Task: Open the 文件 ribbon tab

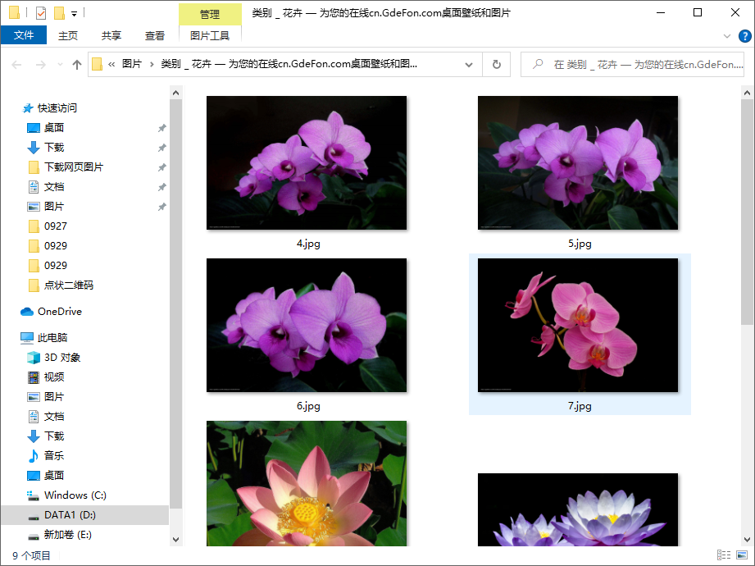Action: (x=24, y=35)
